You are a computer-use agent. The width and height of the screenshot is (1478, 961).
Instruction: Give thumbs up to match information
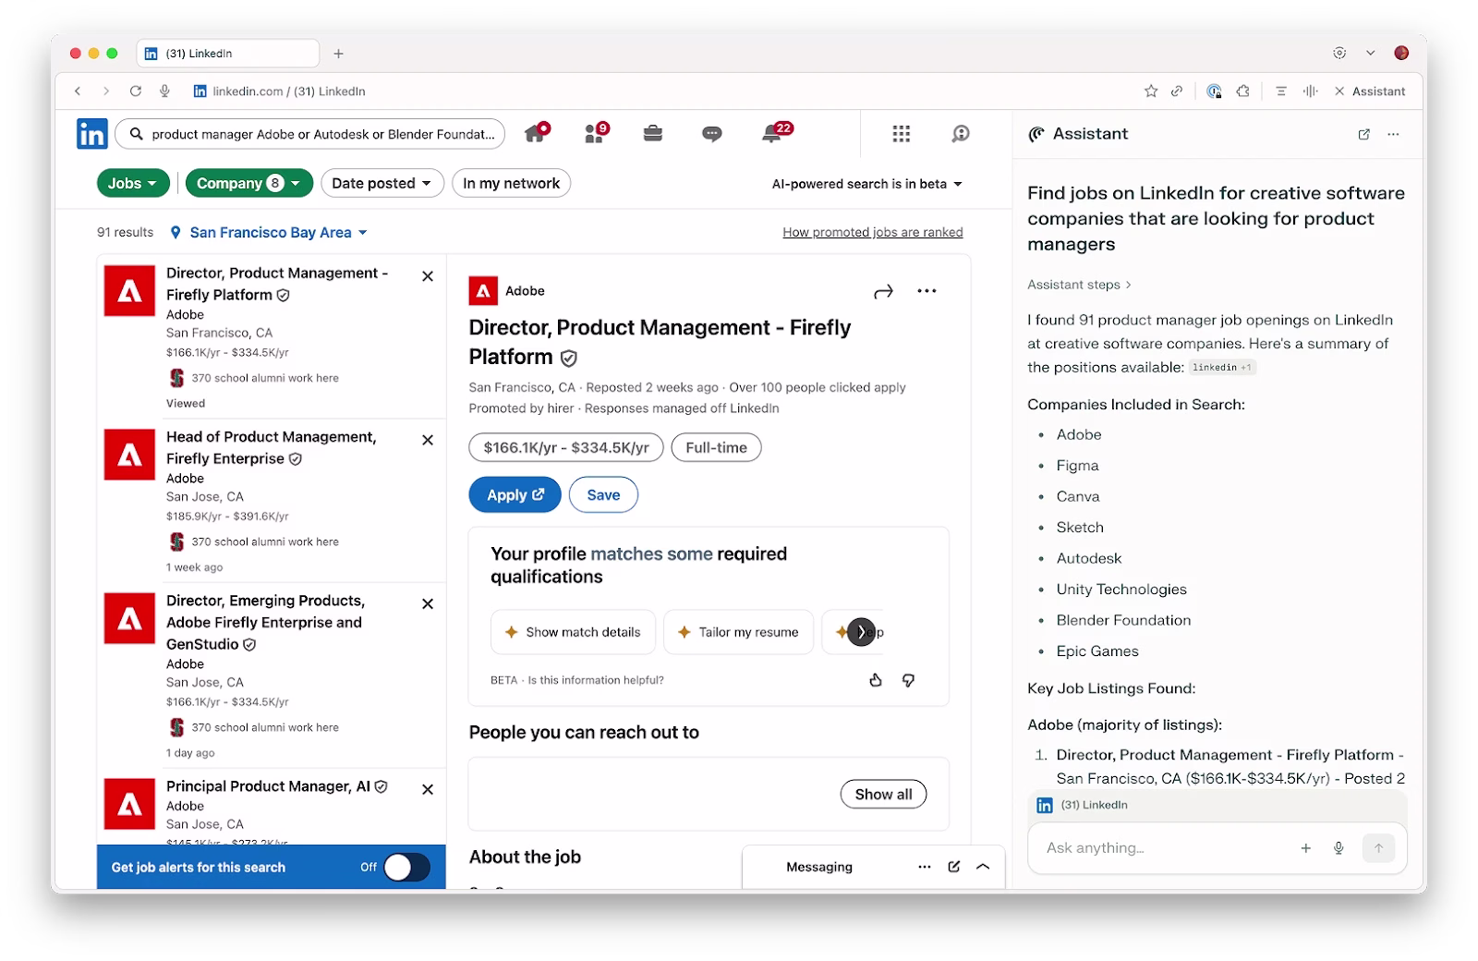tap(876, 680)
